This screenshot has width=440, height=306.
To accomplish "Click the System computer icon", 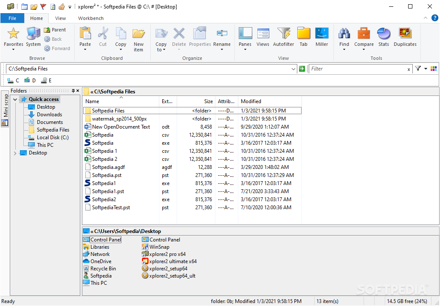I will pyautogui.click(x=33, y=34).
